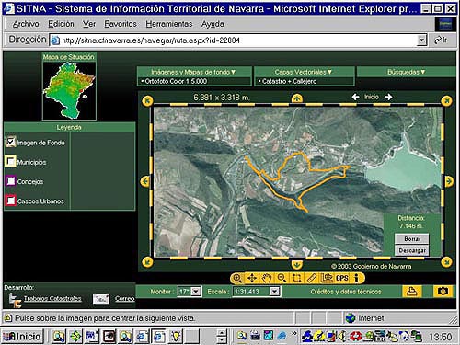This screenshot has width=460, height=345.
Task: Toggle the Cascos Urbanos layer checkbox
Action: 11,201
